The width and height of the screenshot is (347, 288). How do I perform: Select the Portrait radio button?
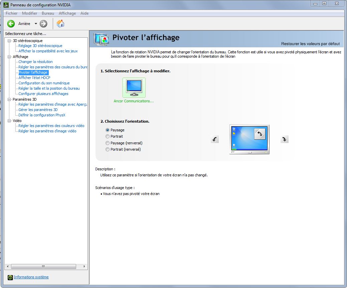(x=108, y=136)
